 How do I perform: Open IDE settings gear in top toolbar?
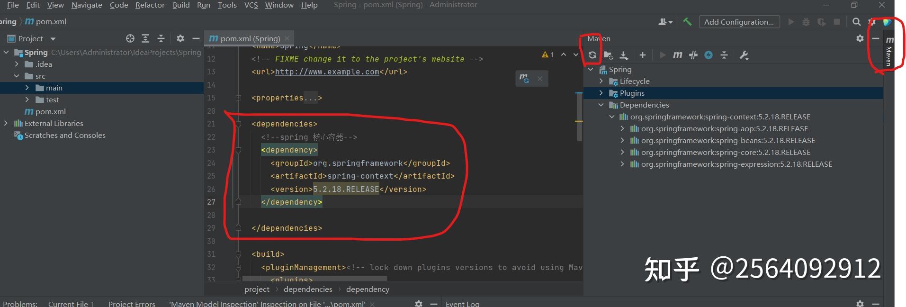[872, 22]
